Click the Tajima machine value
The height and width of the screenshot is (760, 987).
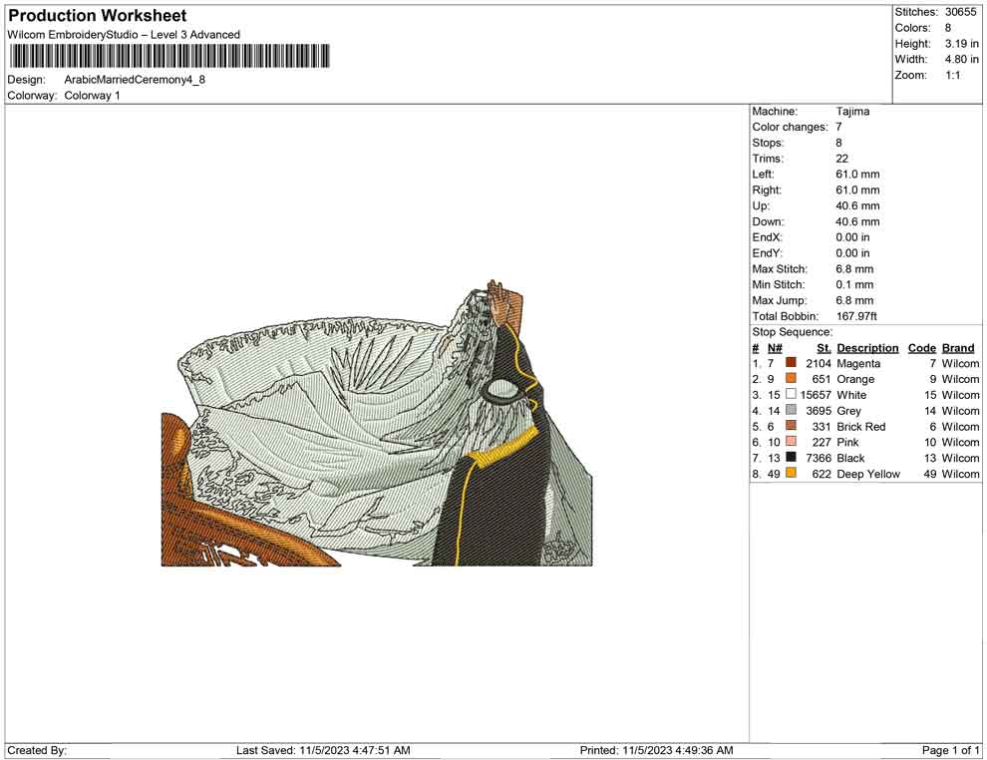click(x=852, y=112)
